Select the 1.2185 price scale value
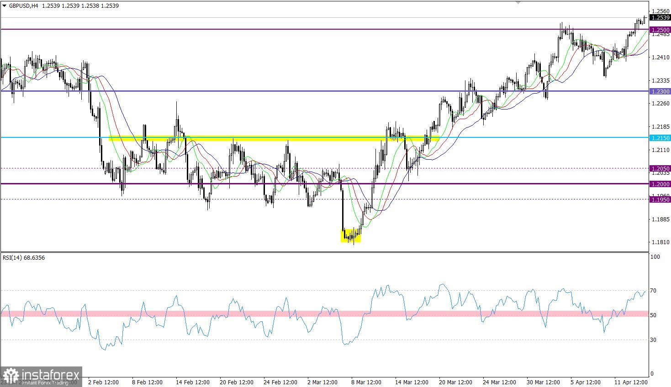 point(660,127)
